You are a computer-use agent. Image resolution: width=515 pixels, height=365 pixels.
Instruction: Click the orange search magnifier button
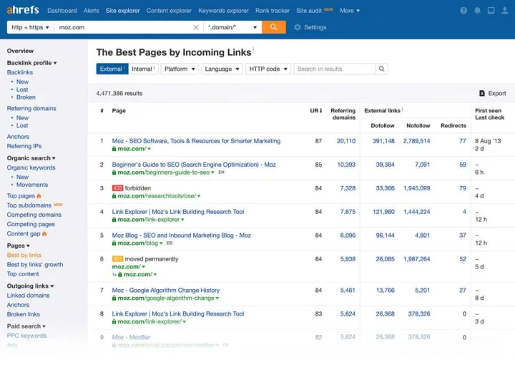[273, 27]
